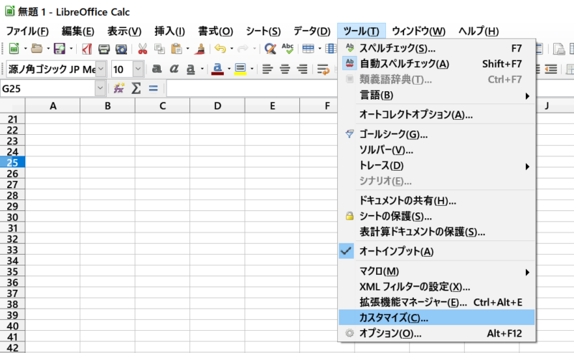Click オートコレクトオプション(A)... menu item
The image size is (574, 353).
coord(415,115)
